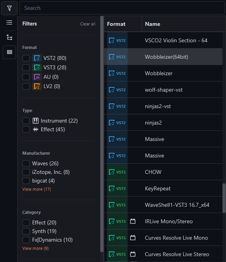
Task: Click shell icon beside IRLive Mono/Stereo
Action: [x=133, y=221]
